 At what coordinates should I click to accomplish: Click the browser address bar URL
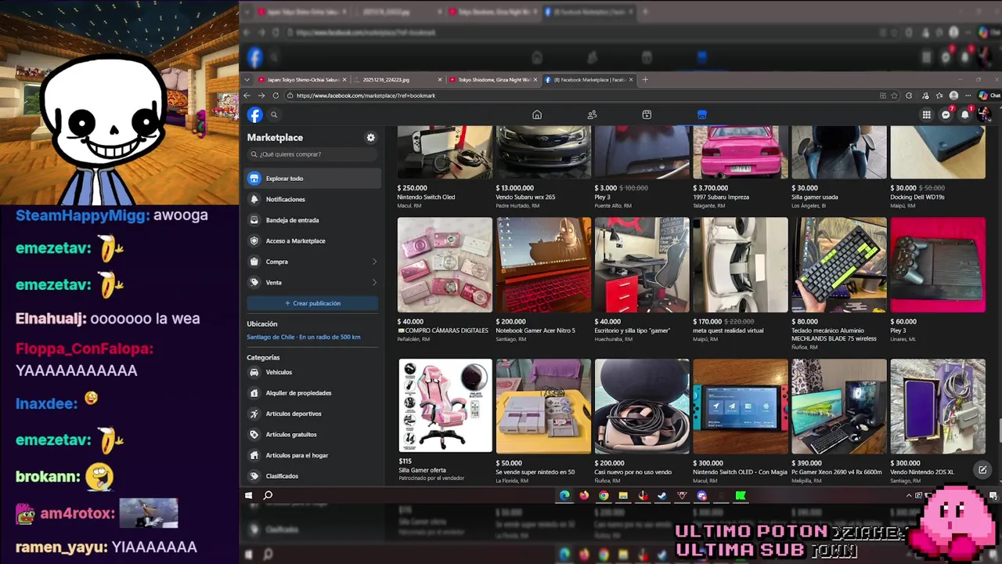coord(366,96)
